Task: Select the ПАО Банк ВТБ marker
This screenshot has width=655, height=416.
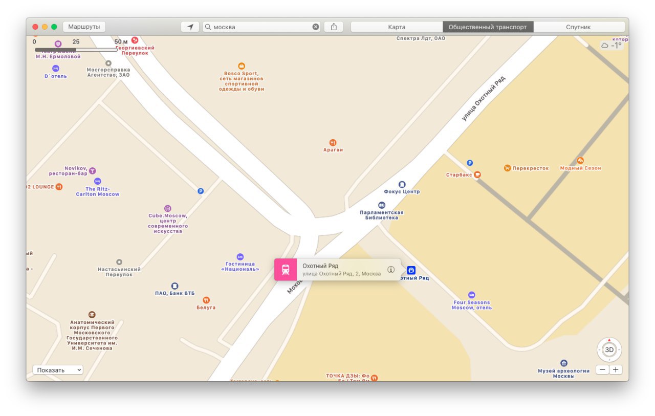Action: 174,286
